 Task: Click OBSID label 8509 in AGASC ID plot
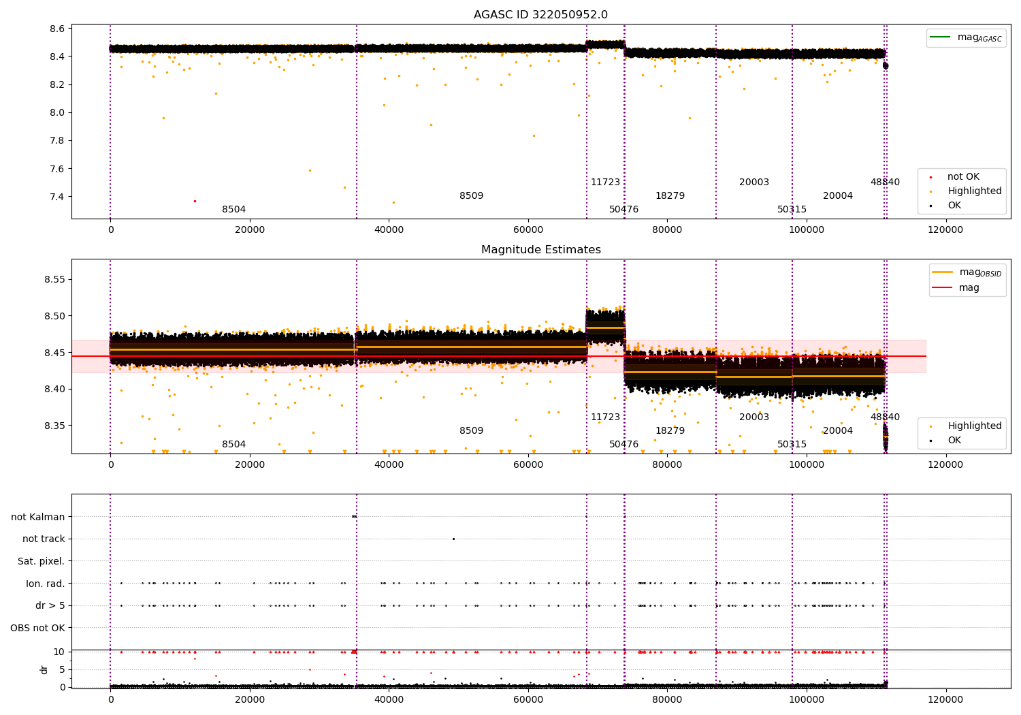(472, 196)
